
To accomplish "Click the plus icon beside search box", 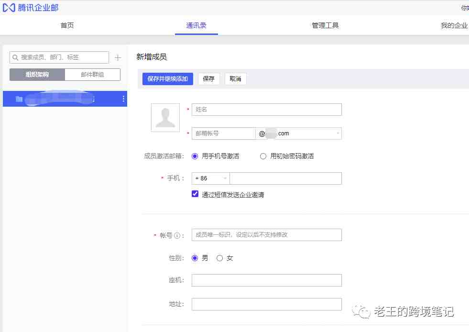I will (118, 58).
